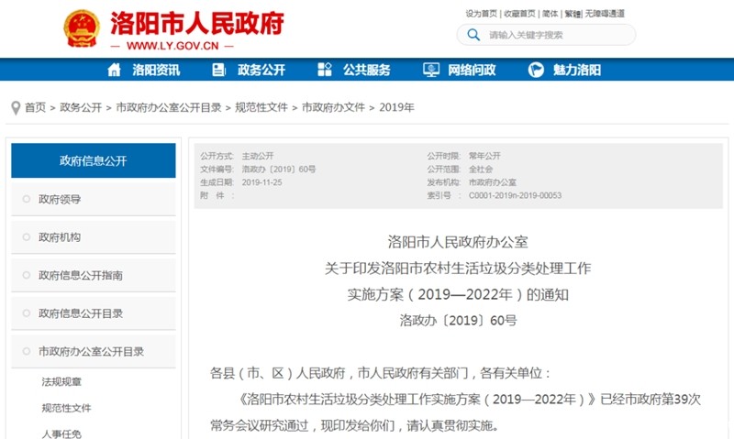Click the title line 洛阳市人民政府办公室
The width and height of the screenshot is (734, 439).
click(458, 242)
